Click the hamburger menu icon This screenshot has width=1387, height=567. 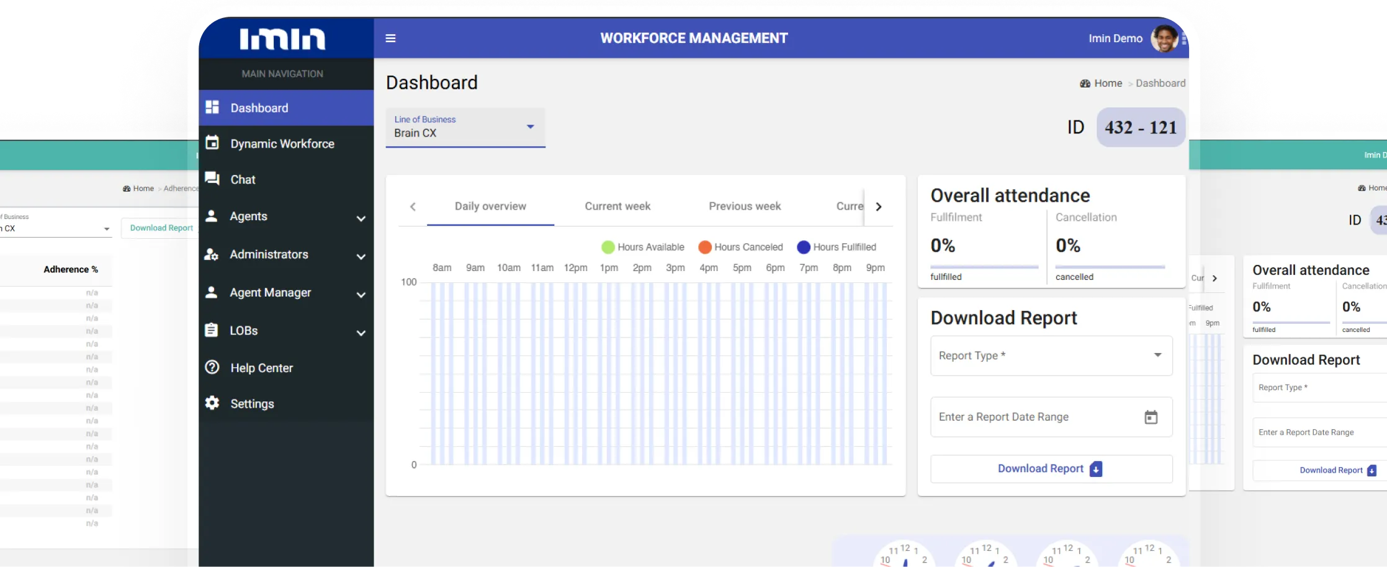(390, 38)
